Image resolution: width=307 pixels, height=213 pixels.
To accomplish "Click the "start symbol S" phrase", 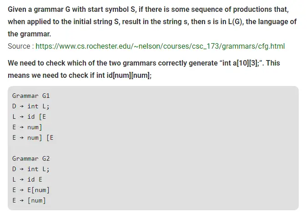I will [x=106, y=10].
